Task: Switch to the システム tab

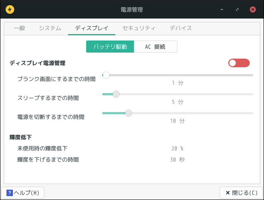Action: (50, 28)
